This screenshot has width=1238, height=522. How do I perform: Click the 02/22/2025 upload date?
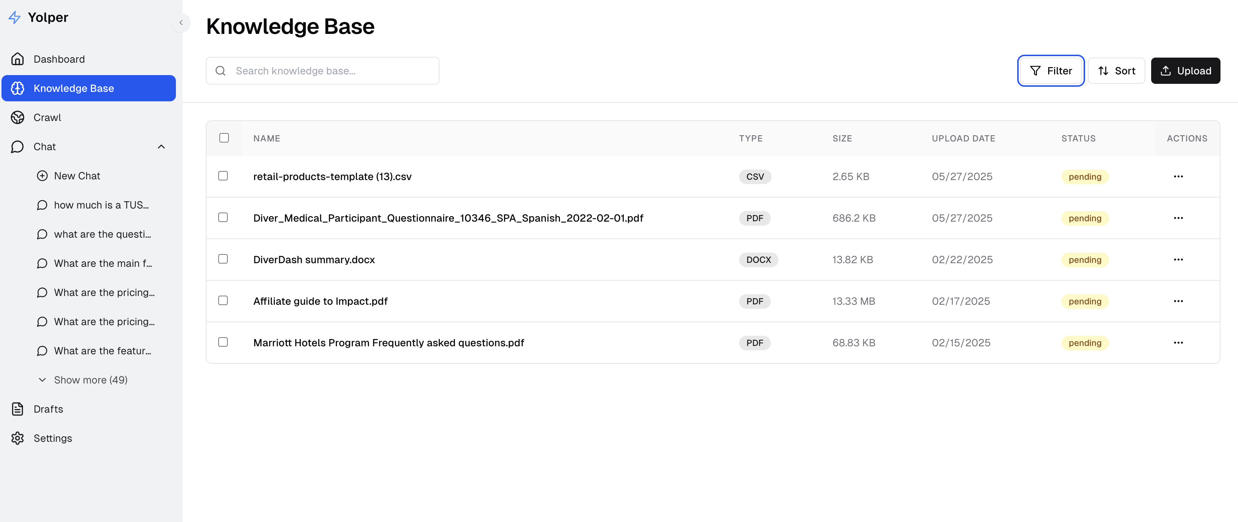(962, 260)
